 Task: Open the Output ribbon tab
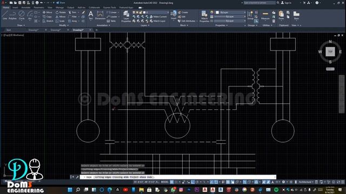click(x=70, y=8)
